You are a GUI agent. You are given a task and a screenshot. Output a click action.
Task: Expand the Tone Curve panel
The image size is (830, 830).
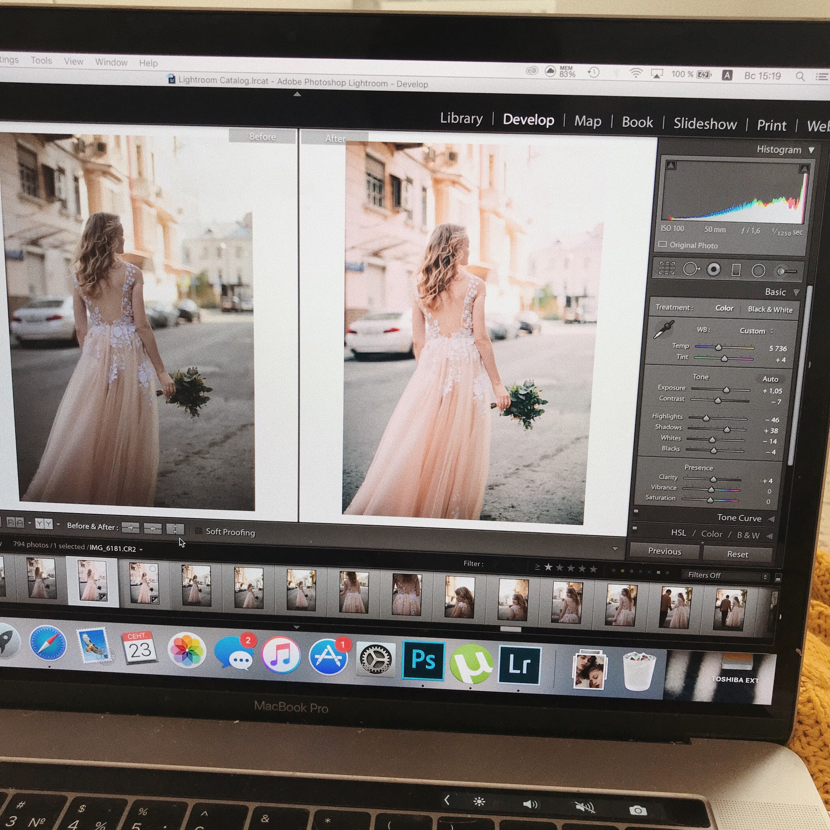pos(772,519)
